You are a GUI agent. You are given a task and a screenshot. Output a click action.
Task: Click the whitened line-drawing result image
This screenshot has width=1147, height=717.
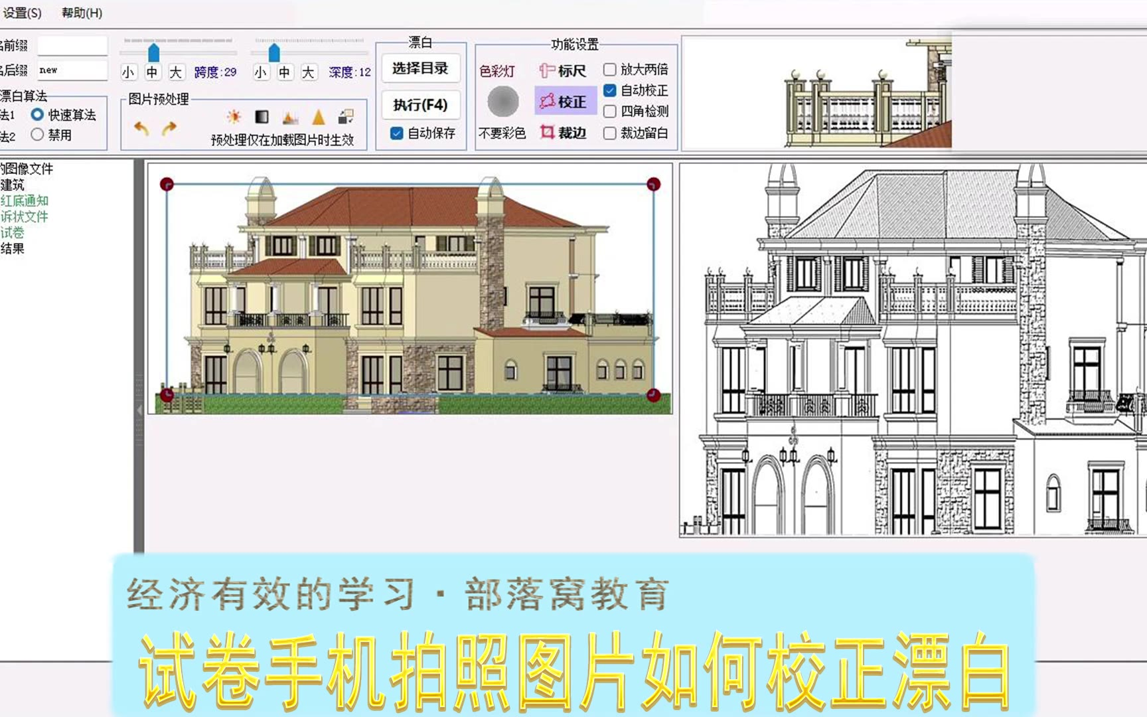click(x=913, y=350)
